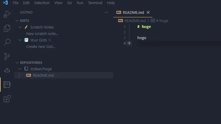The width and height of the screenshot is (221, 124).
Task: Open the Run and Debug view
Action: tap(7, 14)
